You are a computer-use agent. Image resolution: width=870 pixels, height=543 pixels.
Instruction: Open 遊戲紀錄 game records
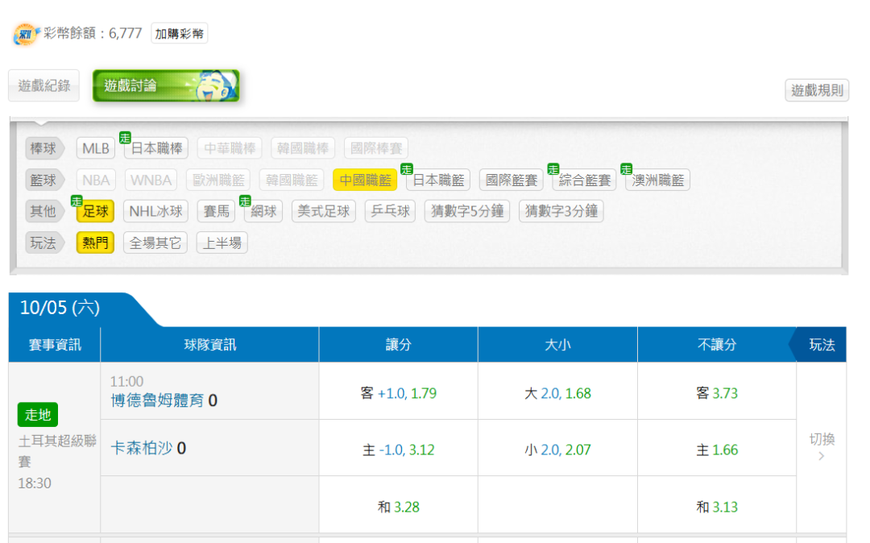(44, 85)
